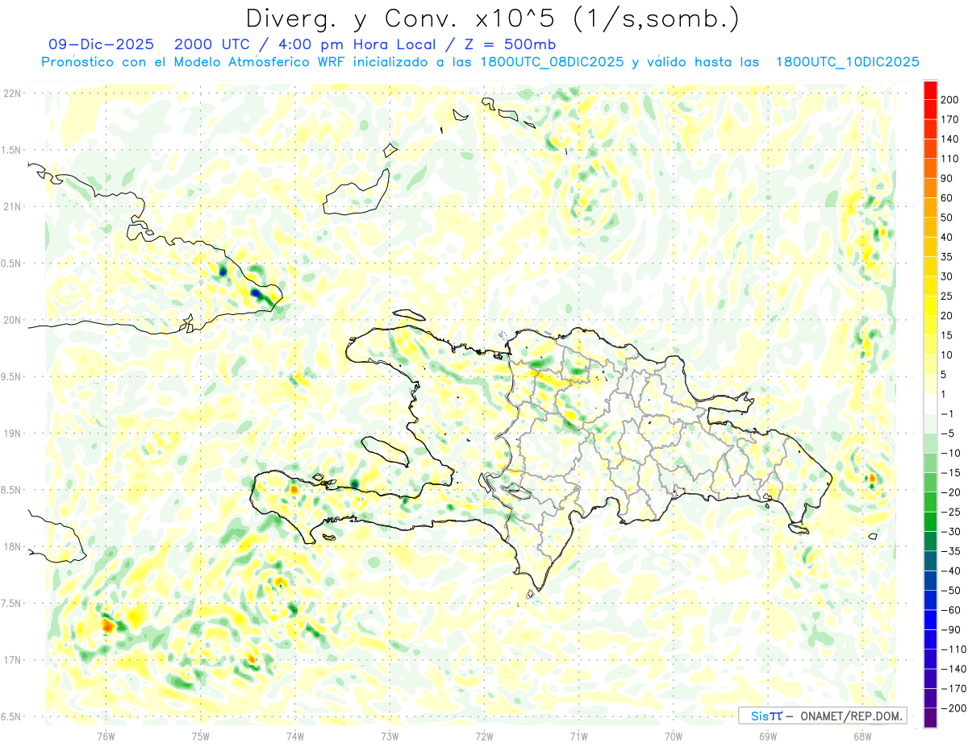This screenshot has height=747, width=968.
Task: Click the '73W' longitude label
Action: [390, 736]
